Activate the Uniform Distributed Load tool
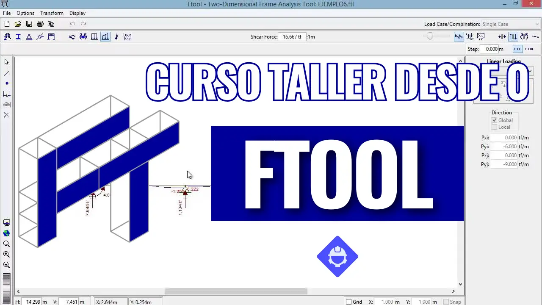 click(x=94, y=36)
